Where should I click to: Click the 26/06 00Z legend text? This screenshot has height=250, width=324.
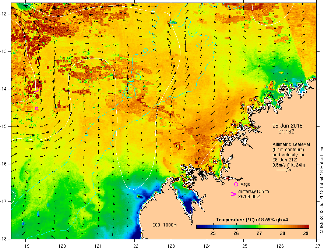coord(249,197)
